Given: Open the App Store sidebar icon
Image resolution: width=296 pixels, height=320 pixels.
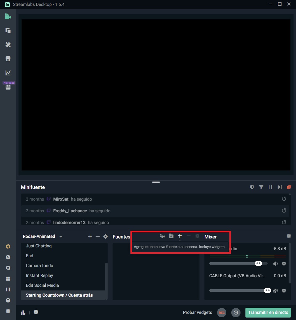Looking at the screenshot, I should click(8, 58).
